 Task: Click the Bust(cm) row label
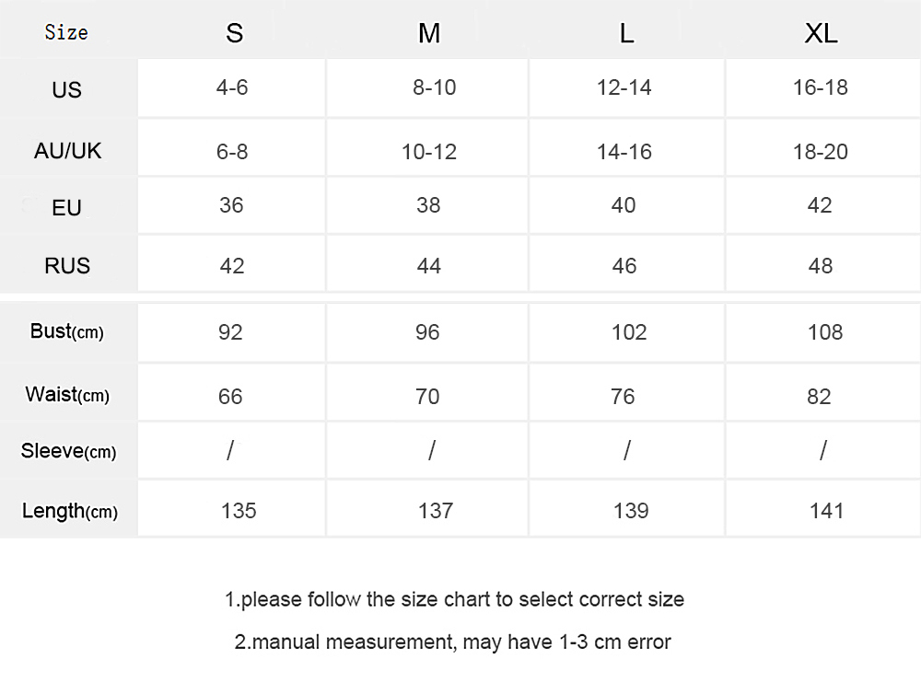pos(67,331)
